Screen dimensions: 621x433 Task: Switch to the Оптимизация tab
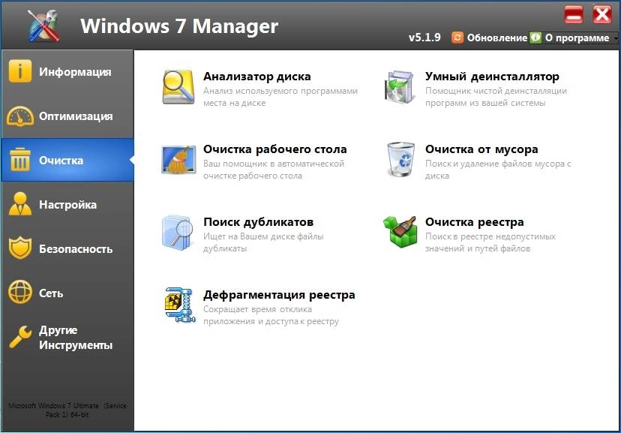(x=67, y=116)
